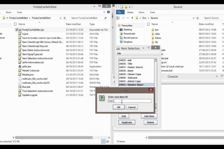
Task: Click the Search FrostyCacheEditor field
Action: pos(89,18)
